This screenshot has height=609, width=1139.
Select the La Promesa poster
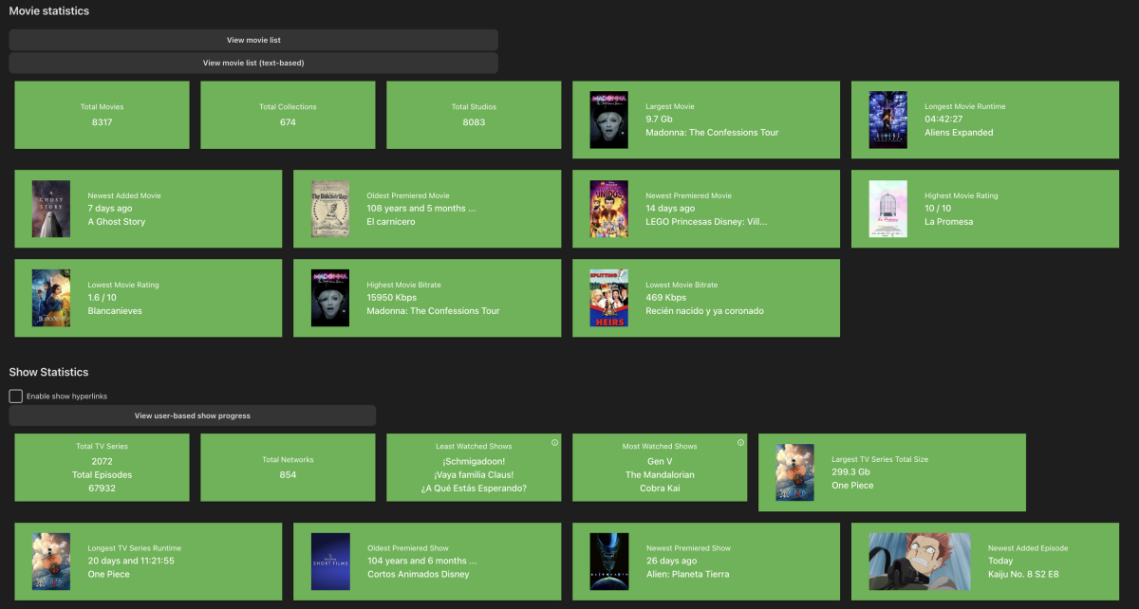tap(887, 209)
